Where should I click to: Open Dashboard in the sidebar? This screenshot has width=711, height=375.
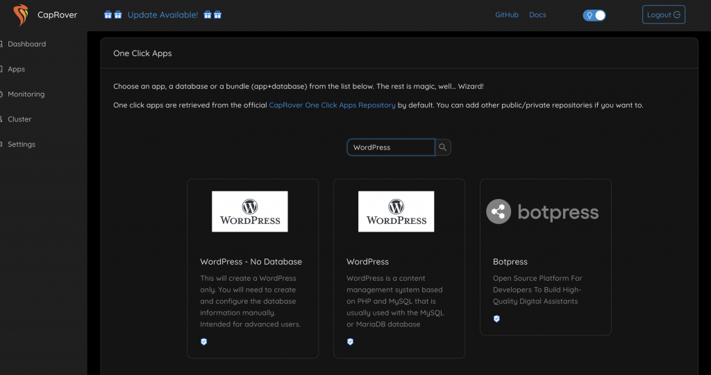click(x=27, y=44)
